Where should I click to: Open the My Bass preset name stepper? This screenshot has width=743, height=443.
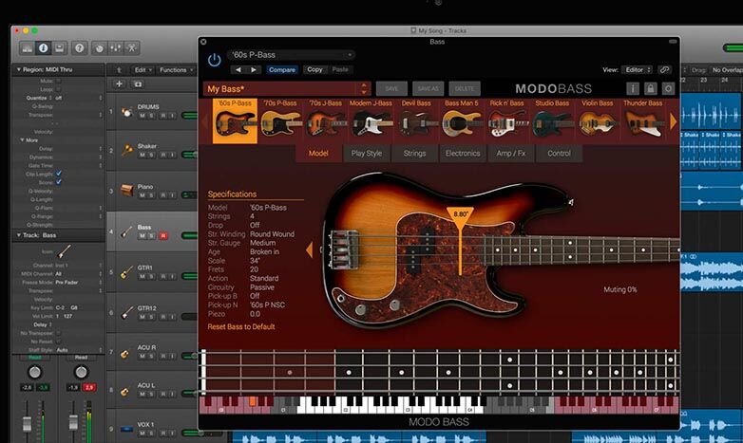pyautogui.click(x=364, y=88)
